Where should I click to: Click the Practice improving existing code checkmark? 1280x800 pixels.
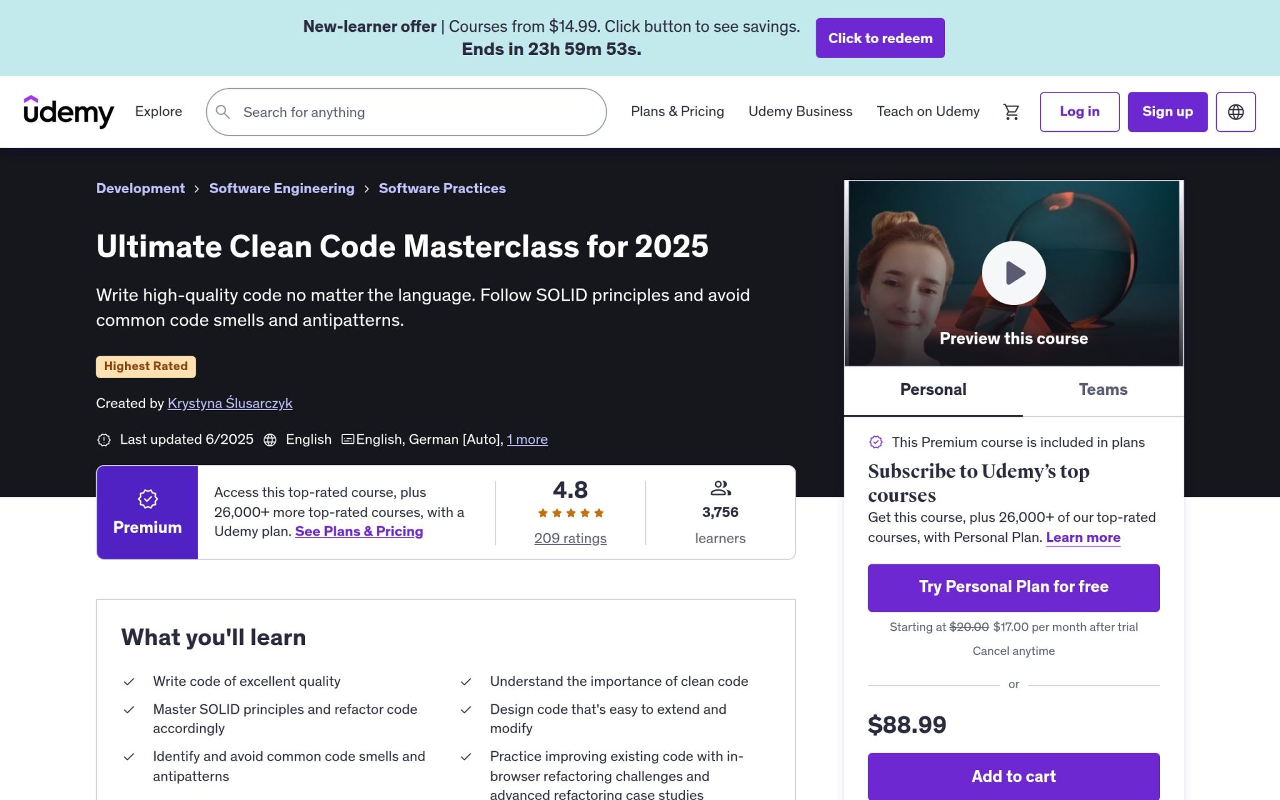click(466, 757)
